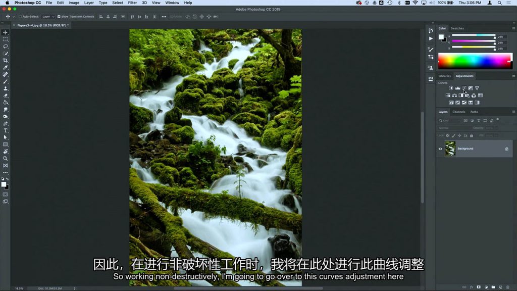Viewport: 517px width, 291px height.
Task: Select the Path Selection tool
Action: [x=5, y=137]
